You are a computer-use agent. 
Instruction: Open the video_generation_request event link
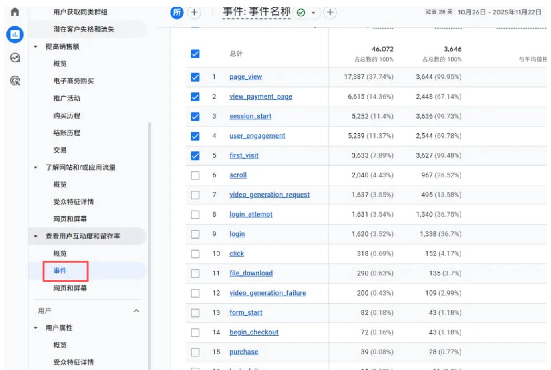coord(269,195)
